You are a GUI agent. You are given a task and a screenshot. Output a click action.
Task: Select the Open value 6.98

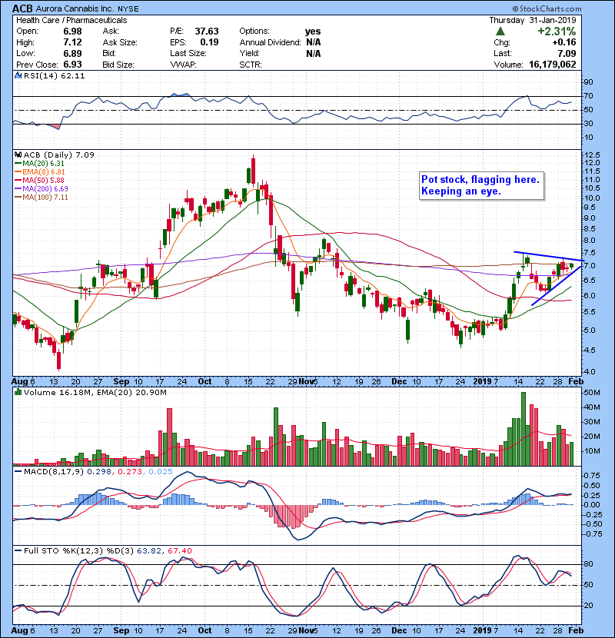72,32
